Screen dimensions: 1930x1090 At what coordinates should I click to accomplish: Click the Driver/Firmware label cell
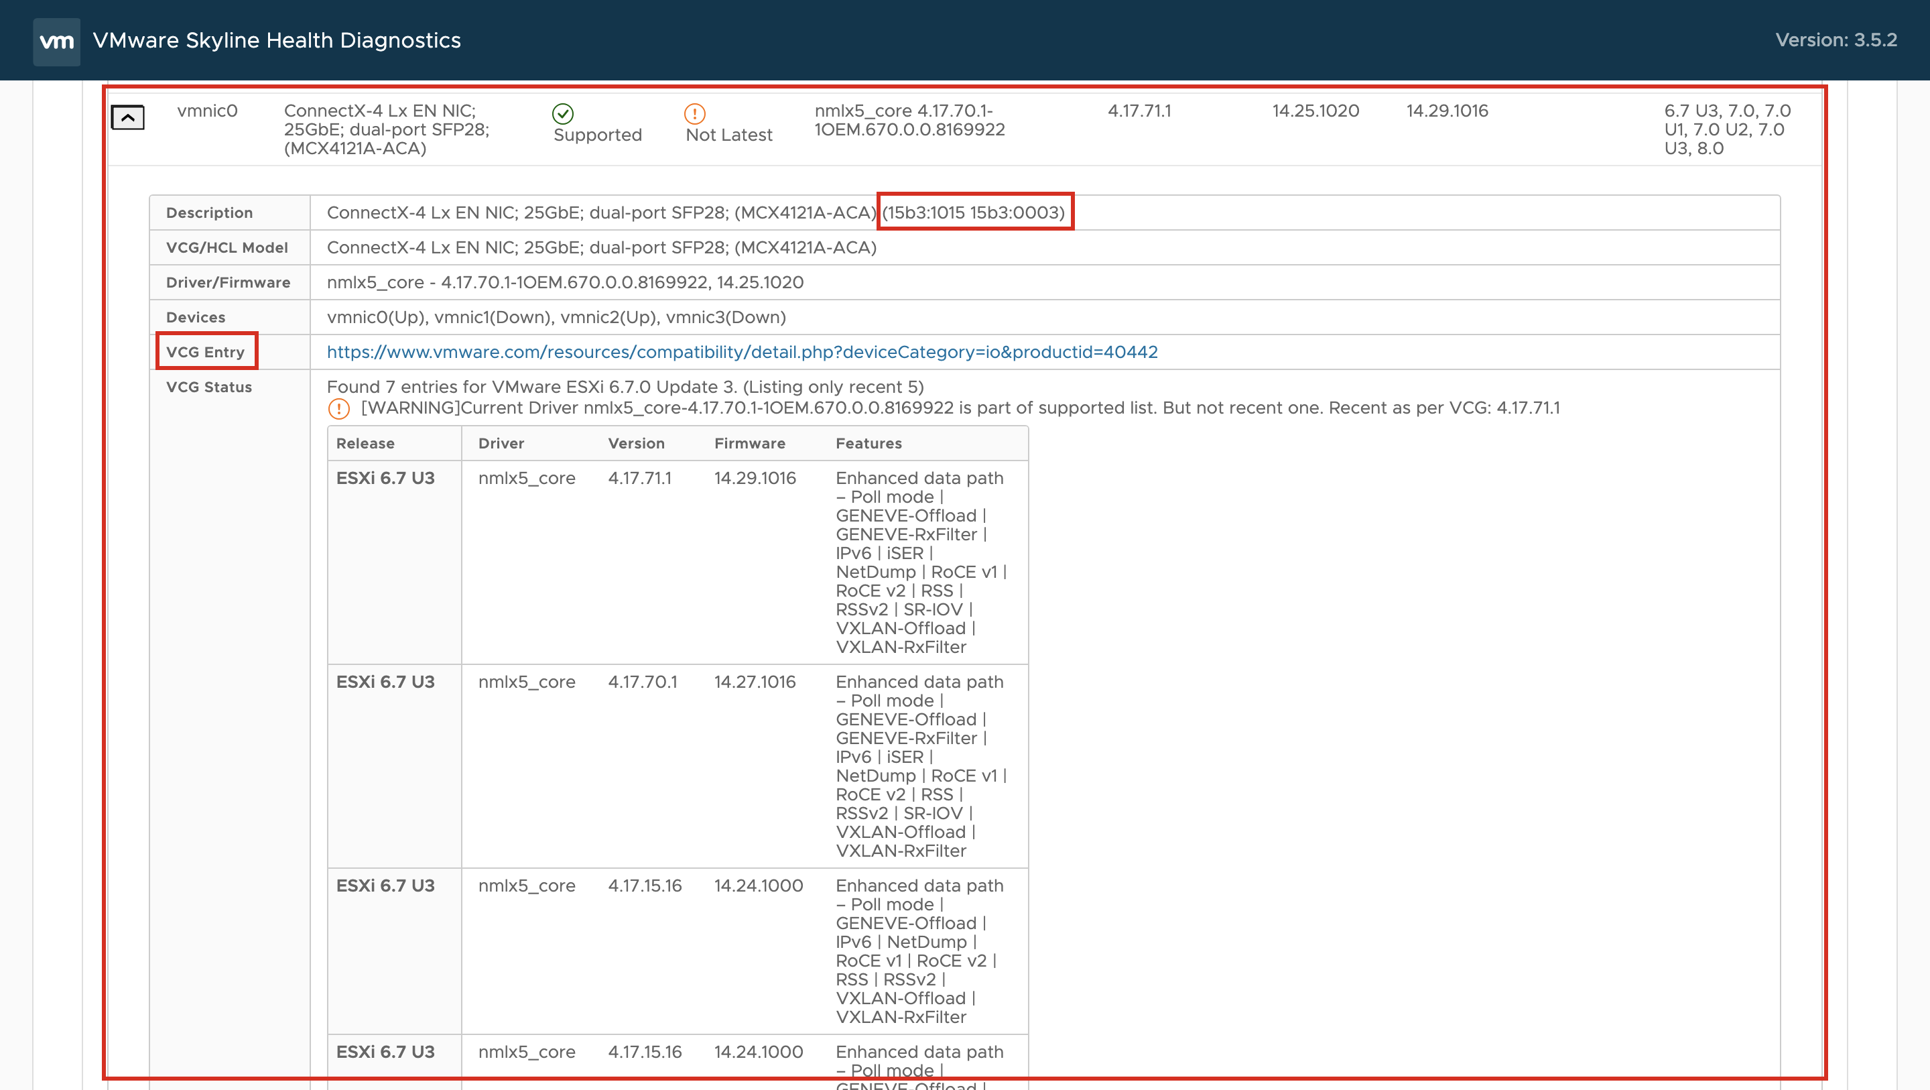[x=229, y=282]
